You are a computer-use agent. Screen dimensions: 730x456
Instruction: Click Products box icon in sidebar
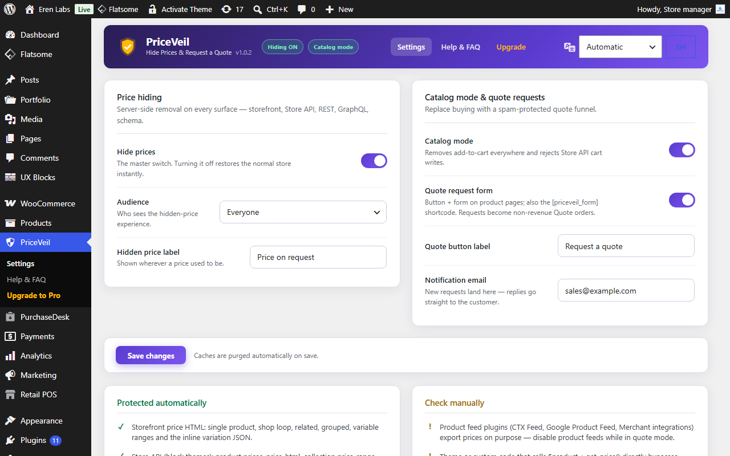pos(10,223)
